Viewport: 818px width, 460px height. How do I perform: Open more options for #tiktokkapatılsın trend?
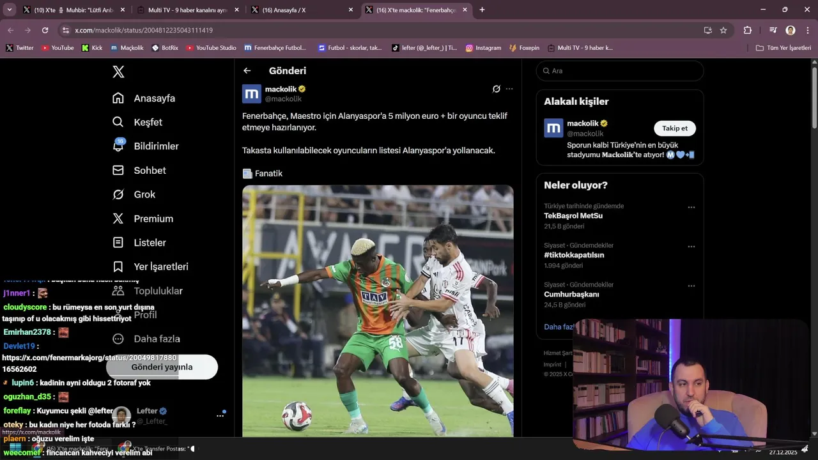click(691, 247)
